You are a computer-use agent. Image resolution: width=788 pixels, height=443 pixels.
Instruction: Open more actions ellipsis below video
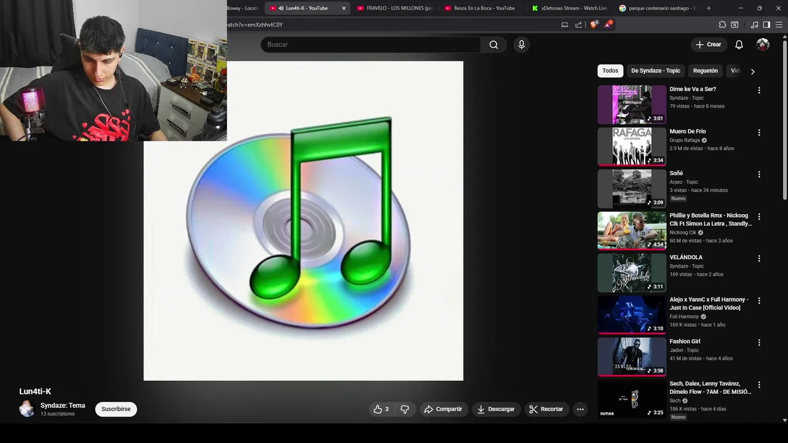580,409
